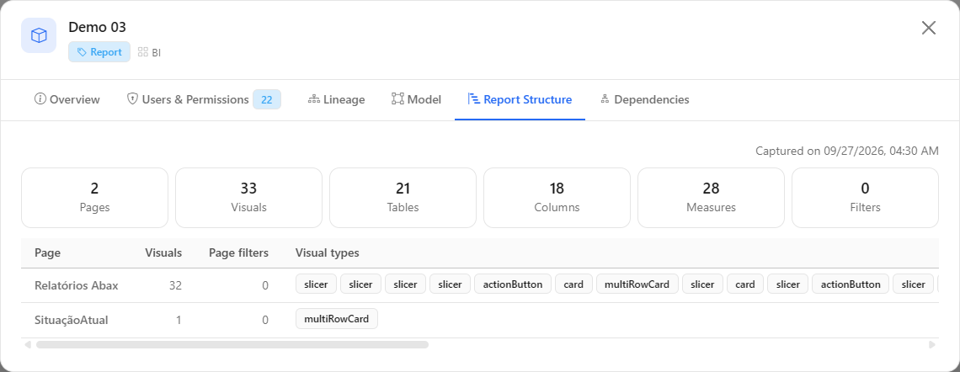The image size is (960, 372).
Task: Click the Visuals summary card
Action: pos(248,198)
